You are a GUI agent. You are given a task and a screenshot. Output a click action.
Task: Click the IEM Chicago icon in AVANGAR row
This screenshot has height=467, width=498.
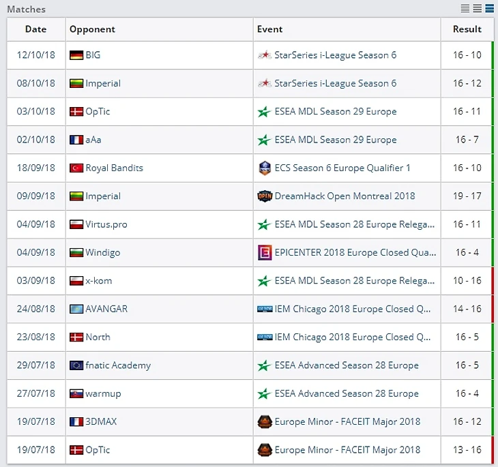tap(264, 309)
